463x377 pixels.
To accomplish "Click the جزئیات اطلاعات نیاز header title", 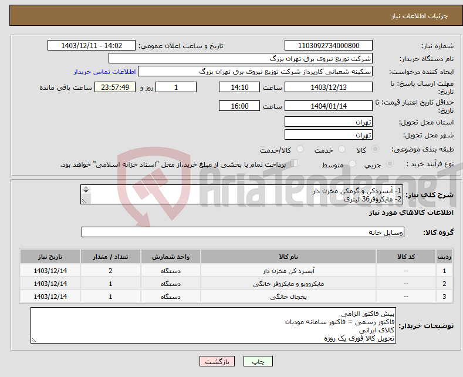I will (x=420, y=16).
